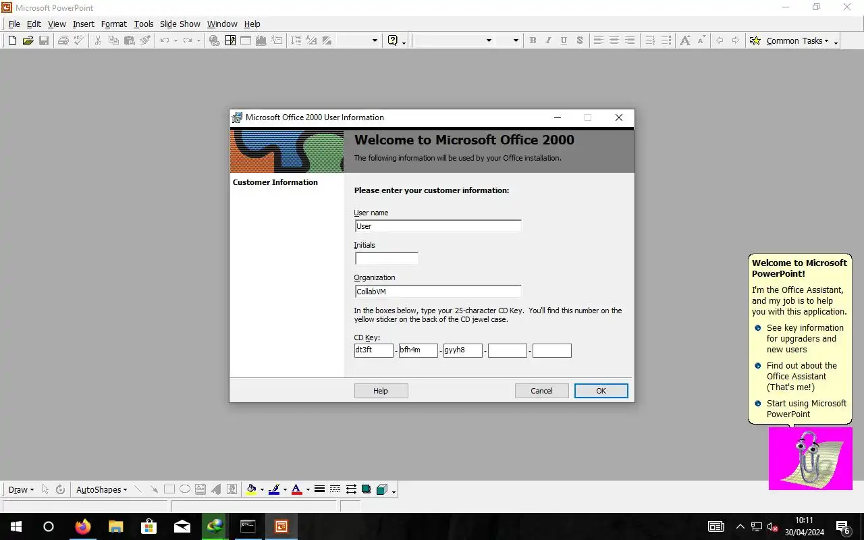Apply the red Font Color swatch
This screenshot has width=864, height=540.
pyautogui.click(x=296, y=489)
